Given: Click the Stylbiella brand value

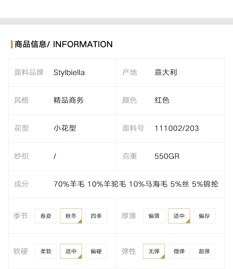Looking at the screenshot, I should click(69, 72).
